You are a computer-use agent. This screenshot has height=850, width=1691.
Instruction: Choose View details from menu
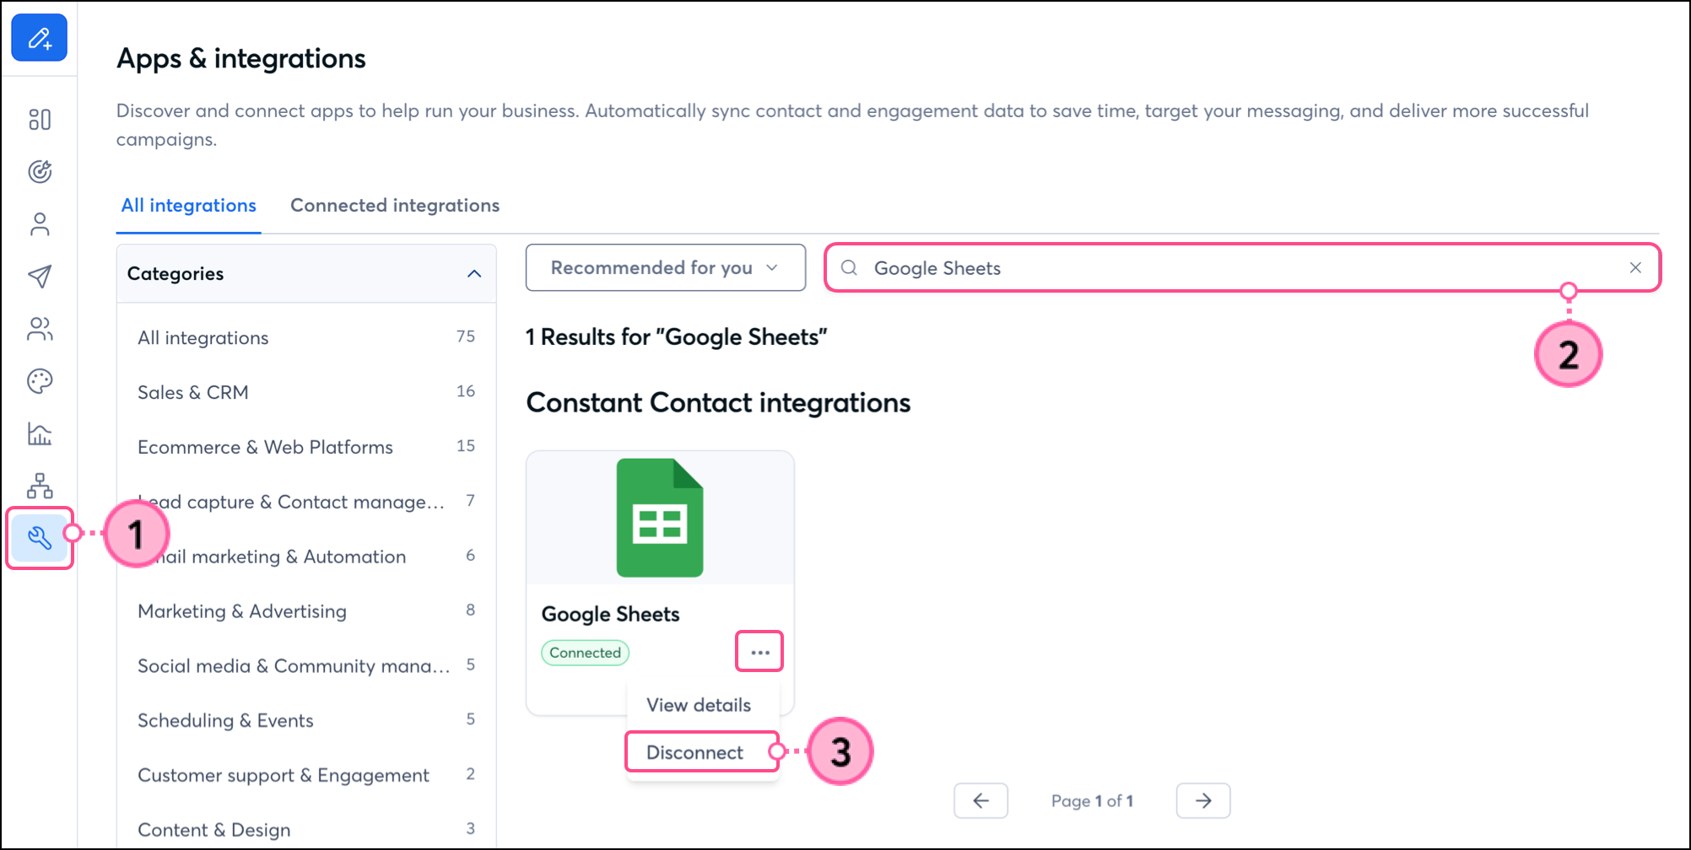[699, 705]
